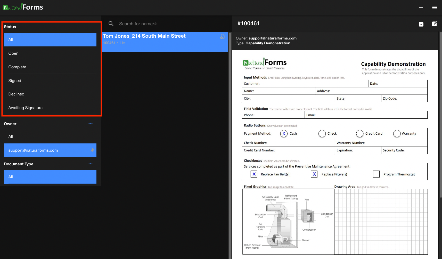Click the Name field in the form
This screenshot has height=259, width=442.
pyautogui.click(x=279, y=91)
